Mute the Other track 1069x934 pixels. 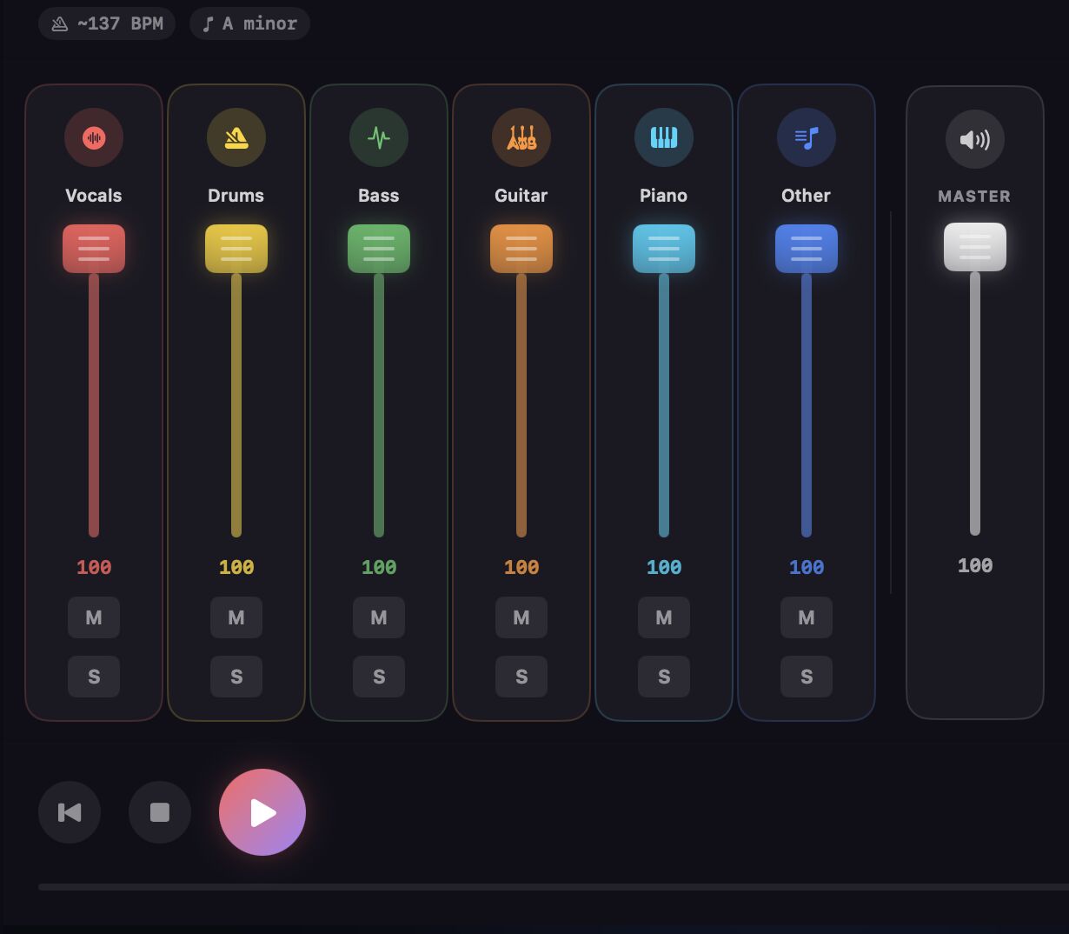pyautogui.click(x=807, y=617)
